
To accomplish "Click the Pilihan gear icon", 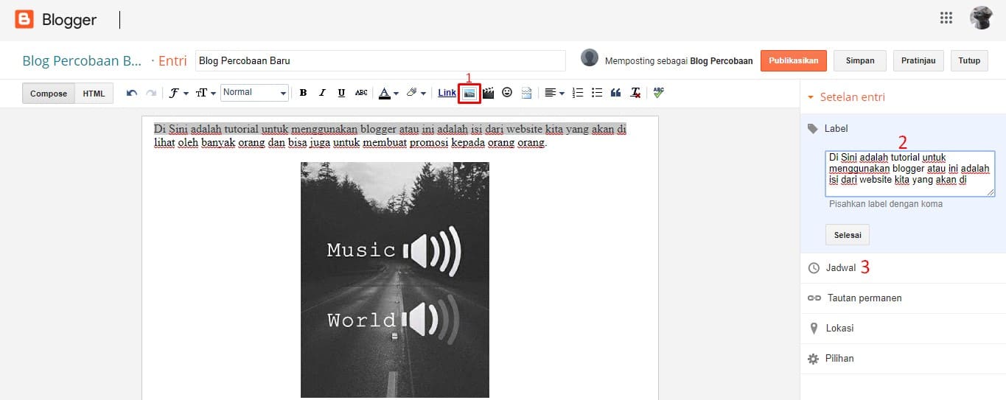I will tap(814, 359).
